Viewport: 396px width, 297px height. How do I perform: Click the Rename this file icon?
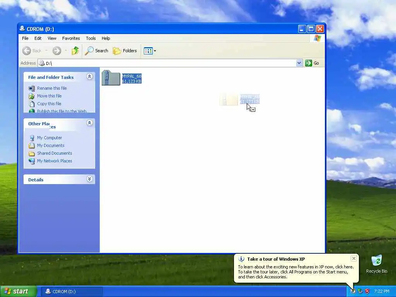tap(32, 88)
